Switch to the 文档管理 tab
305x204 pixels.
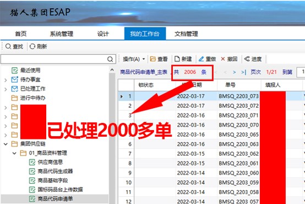coord(186,34)
